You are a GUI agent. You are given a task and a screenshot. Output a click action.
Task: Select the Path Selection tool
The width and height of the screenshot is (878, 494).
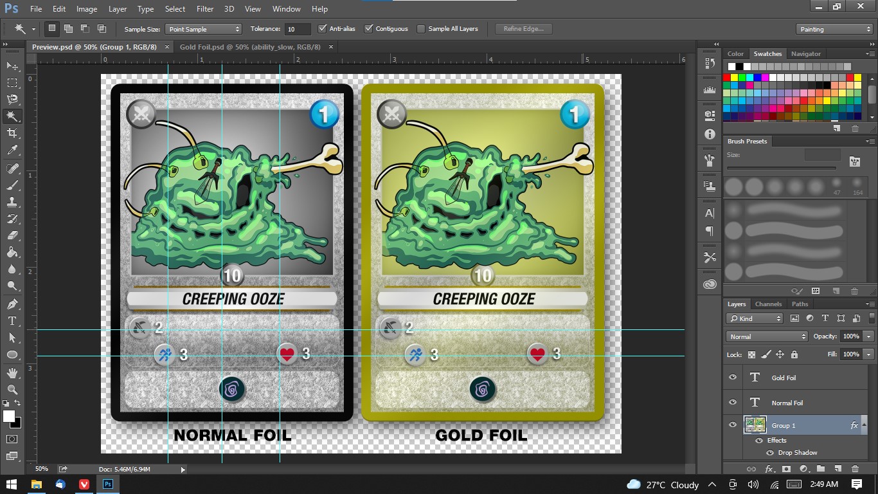[x=12, y=337]
